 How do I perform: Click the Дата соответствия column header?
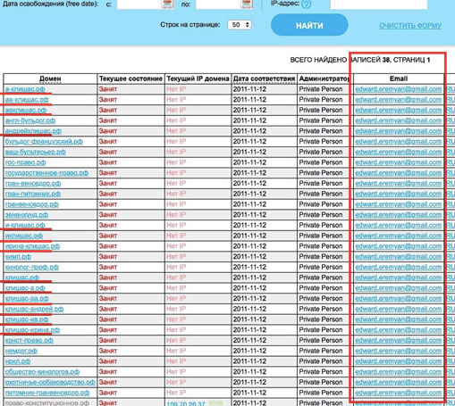[264, 79]
